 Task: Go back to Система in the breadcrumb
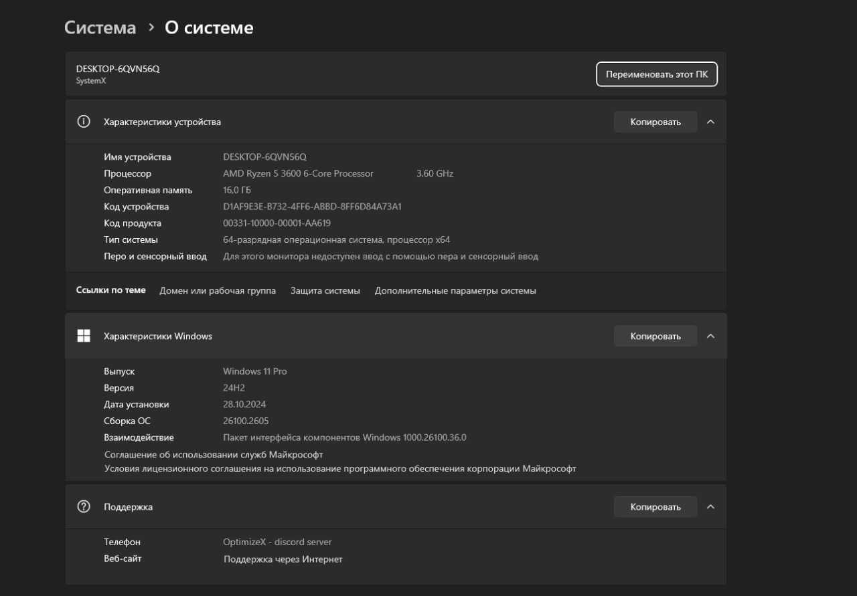[x=100, y=27]
